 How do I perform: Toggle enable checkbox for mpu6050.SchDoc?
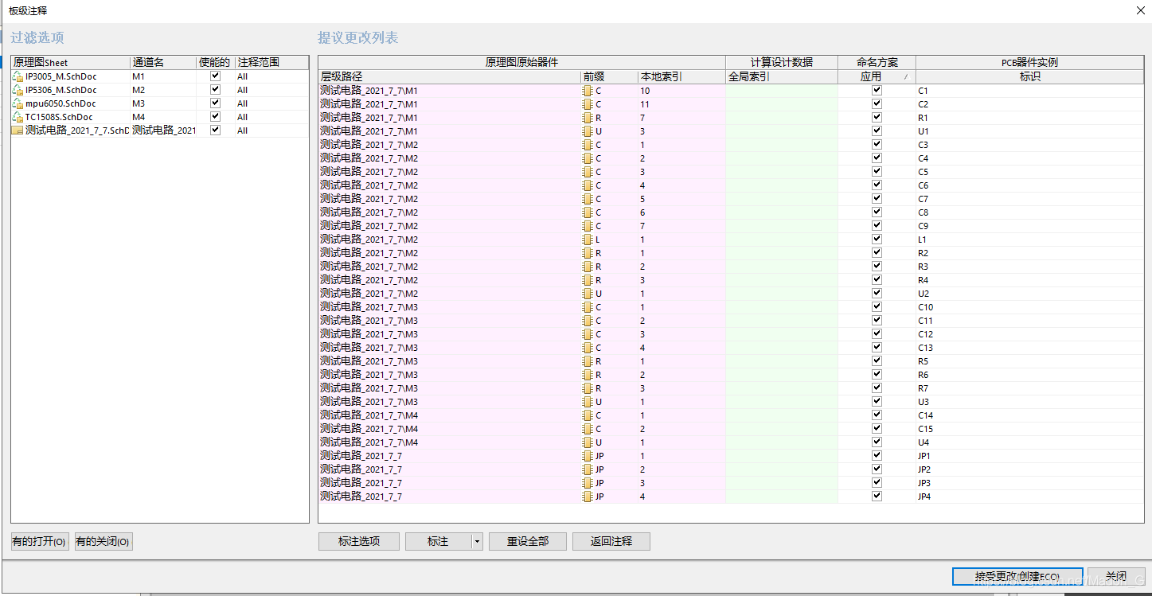(215, 103)
